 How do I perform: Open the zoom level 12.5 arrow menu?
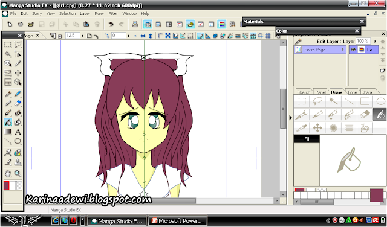tap(82, 36)
